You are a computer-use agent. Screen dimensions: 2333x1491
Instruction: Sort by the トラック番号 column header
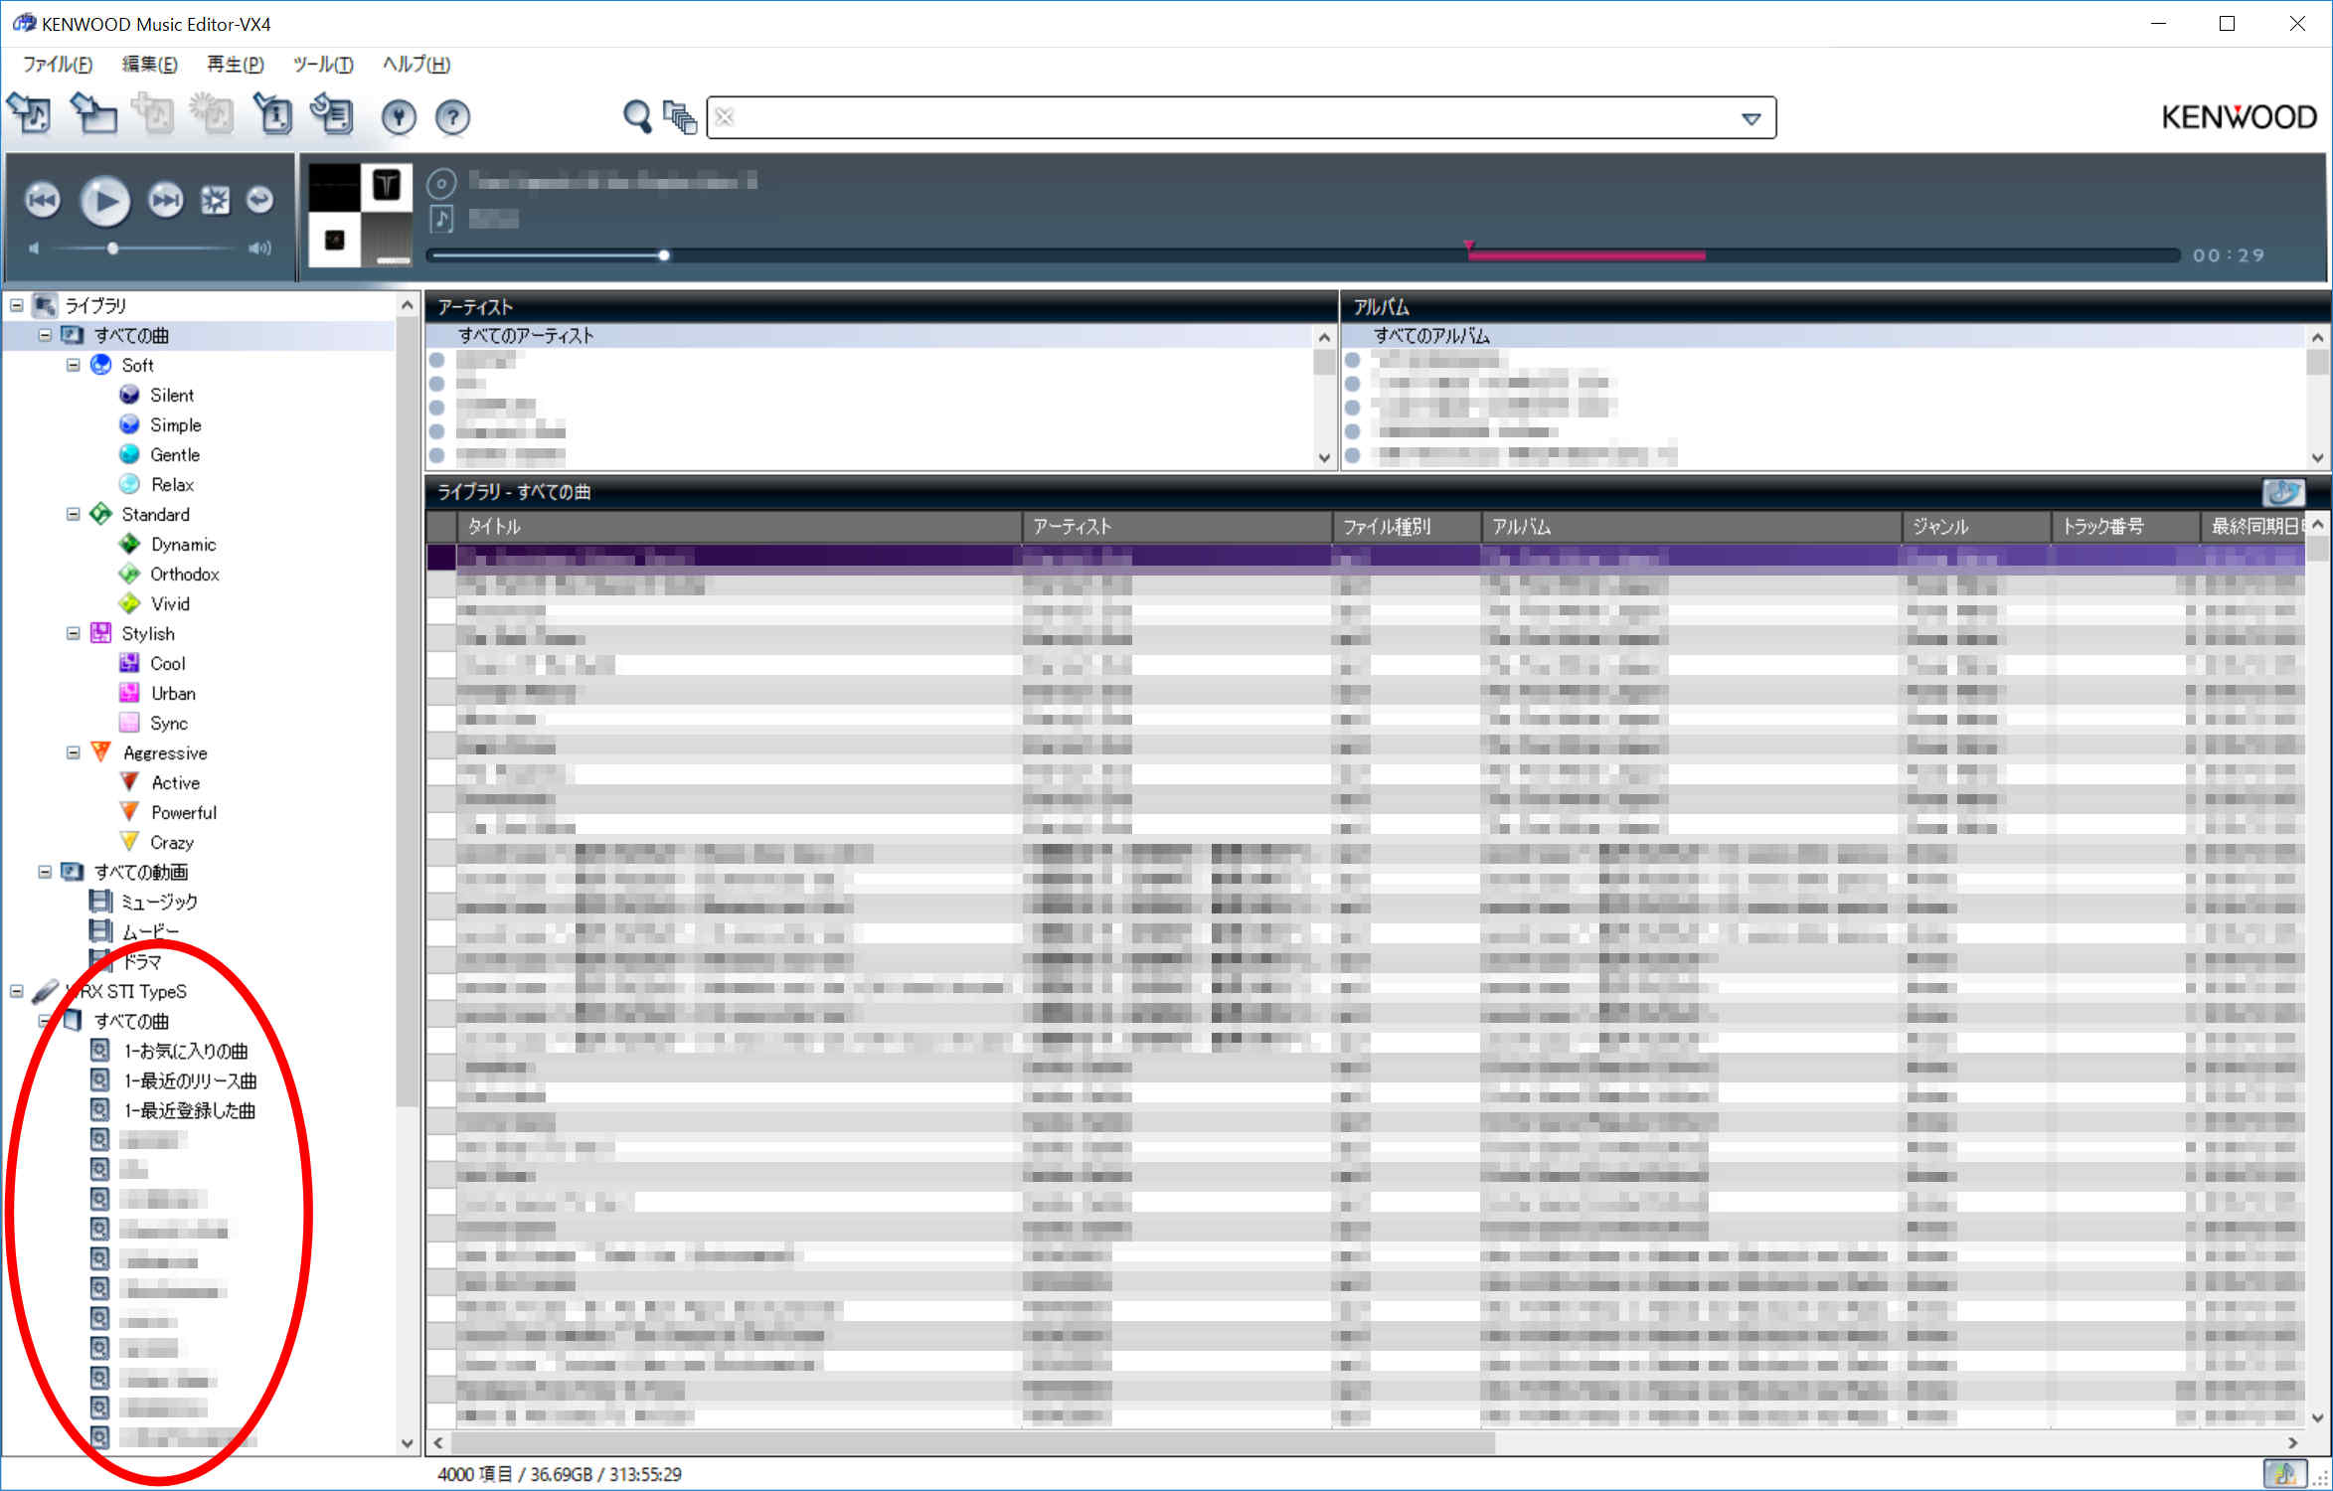point(2125,527)
